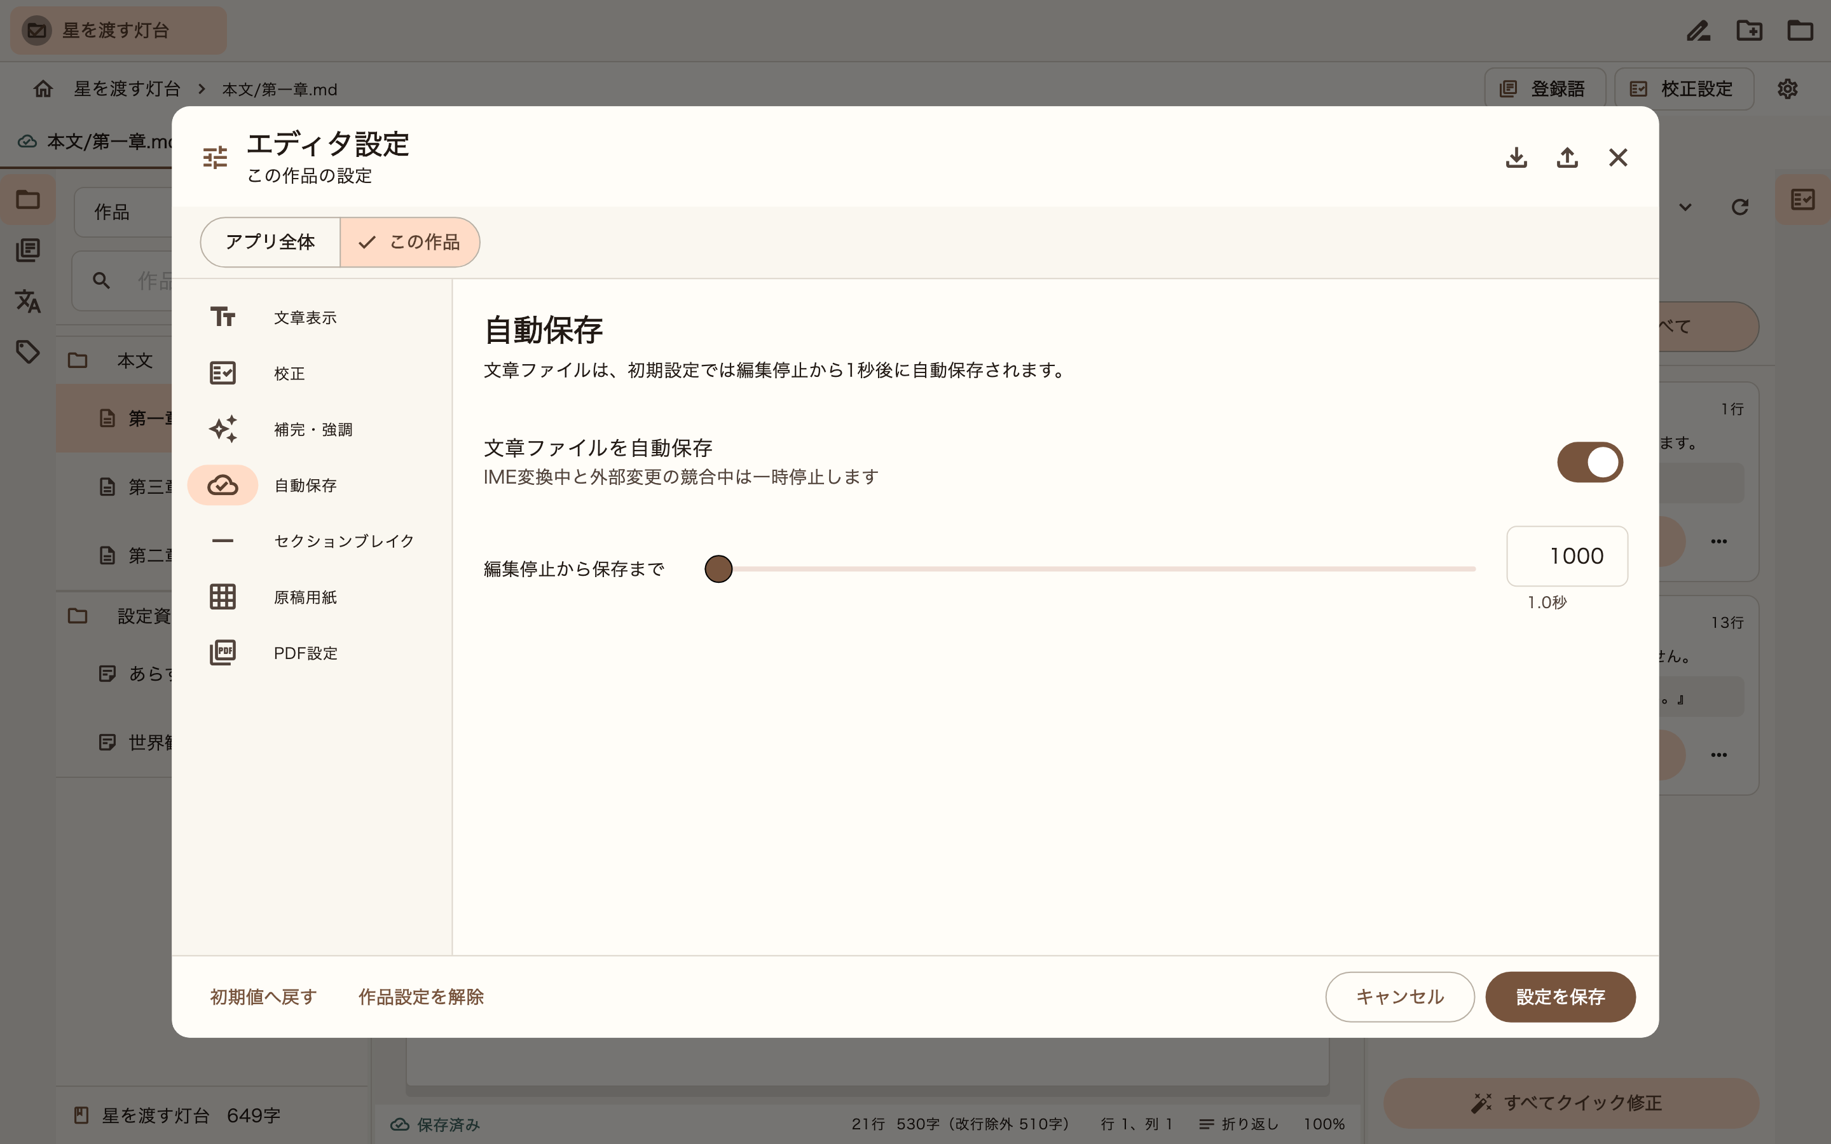Open the files panel in left sidebar
The height and width of the screenshot is (1144, 1831).
click(28, 200)
